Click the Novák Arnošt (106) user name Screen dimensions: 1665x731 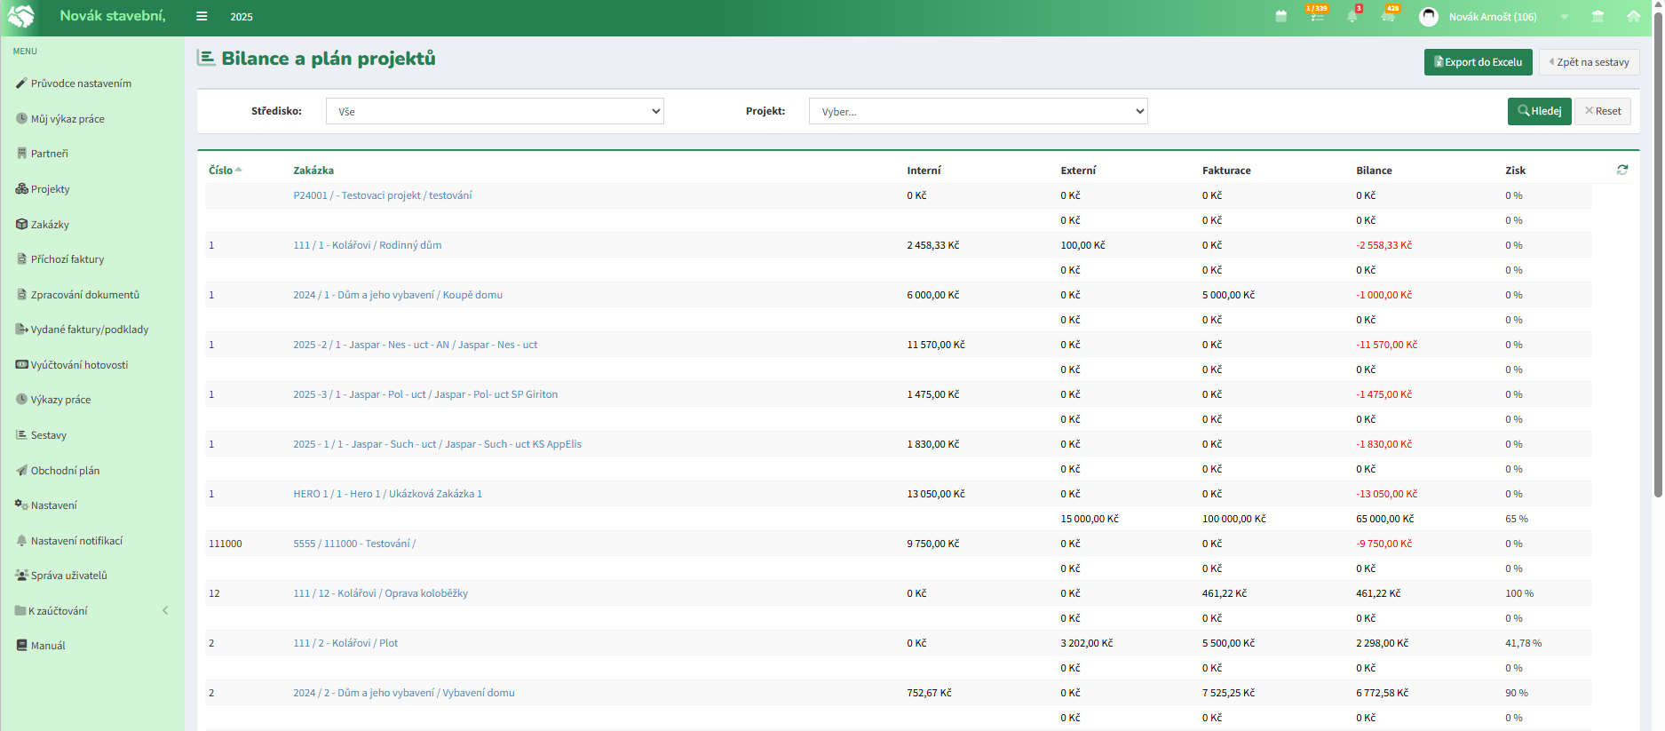[x=1493, y=17]
